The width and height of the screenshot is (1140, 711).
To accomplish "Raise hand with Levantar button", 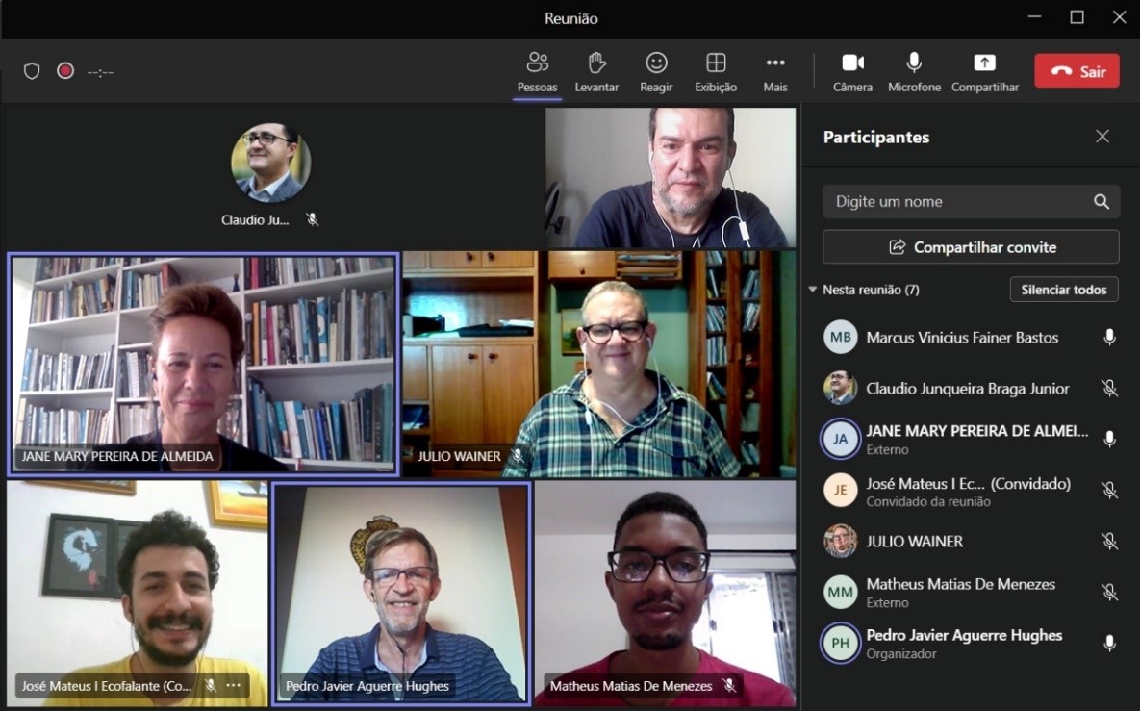I will coord(596,72).
